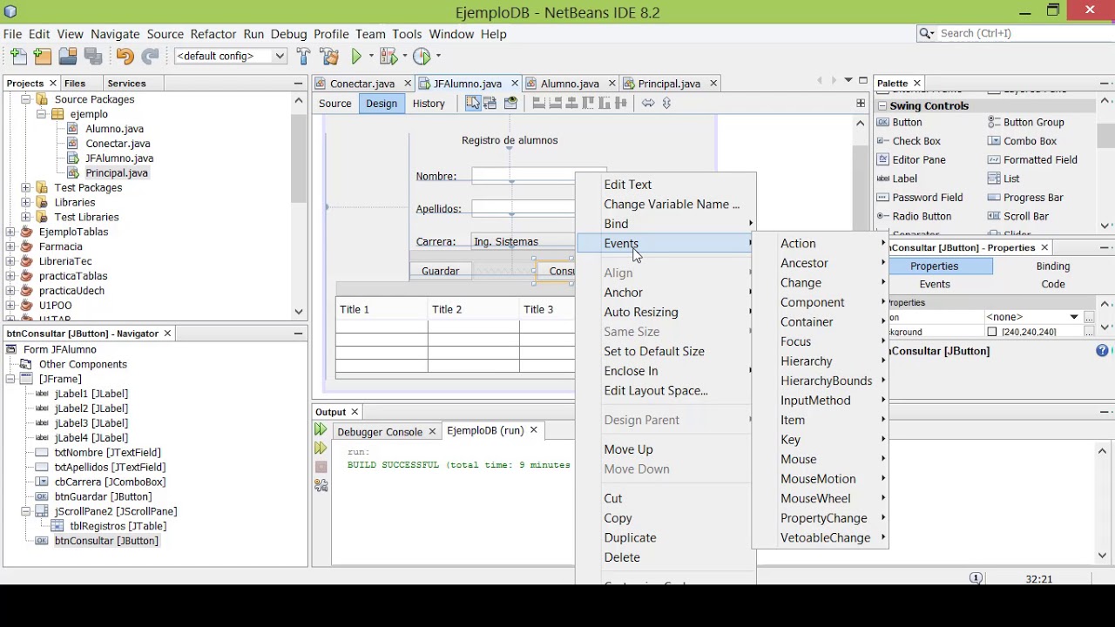Switch to the History editor view
The width and height of the screenshot is (1115, 627).
tap(429, 103)
